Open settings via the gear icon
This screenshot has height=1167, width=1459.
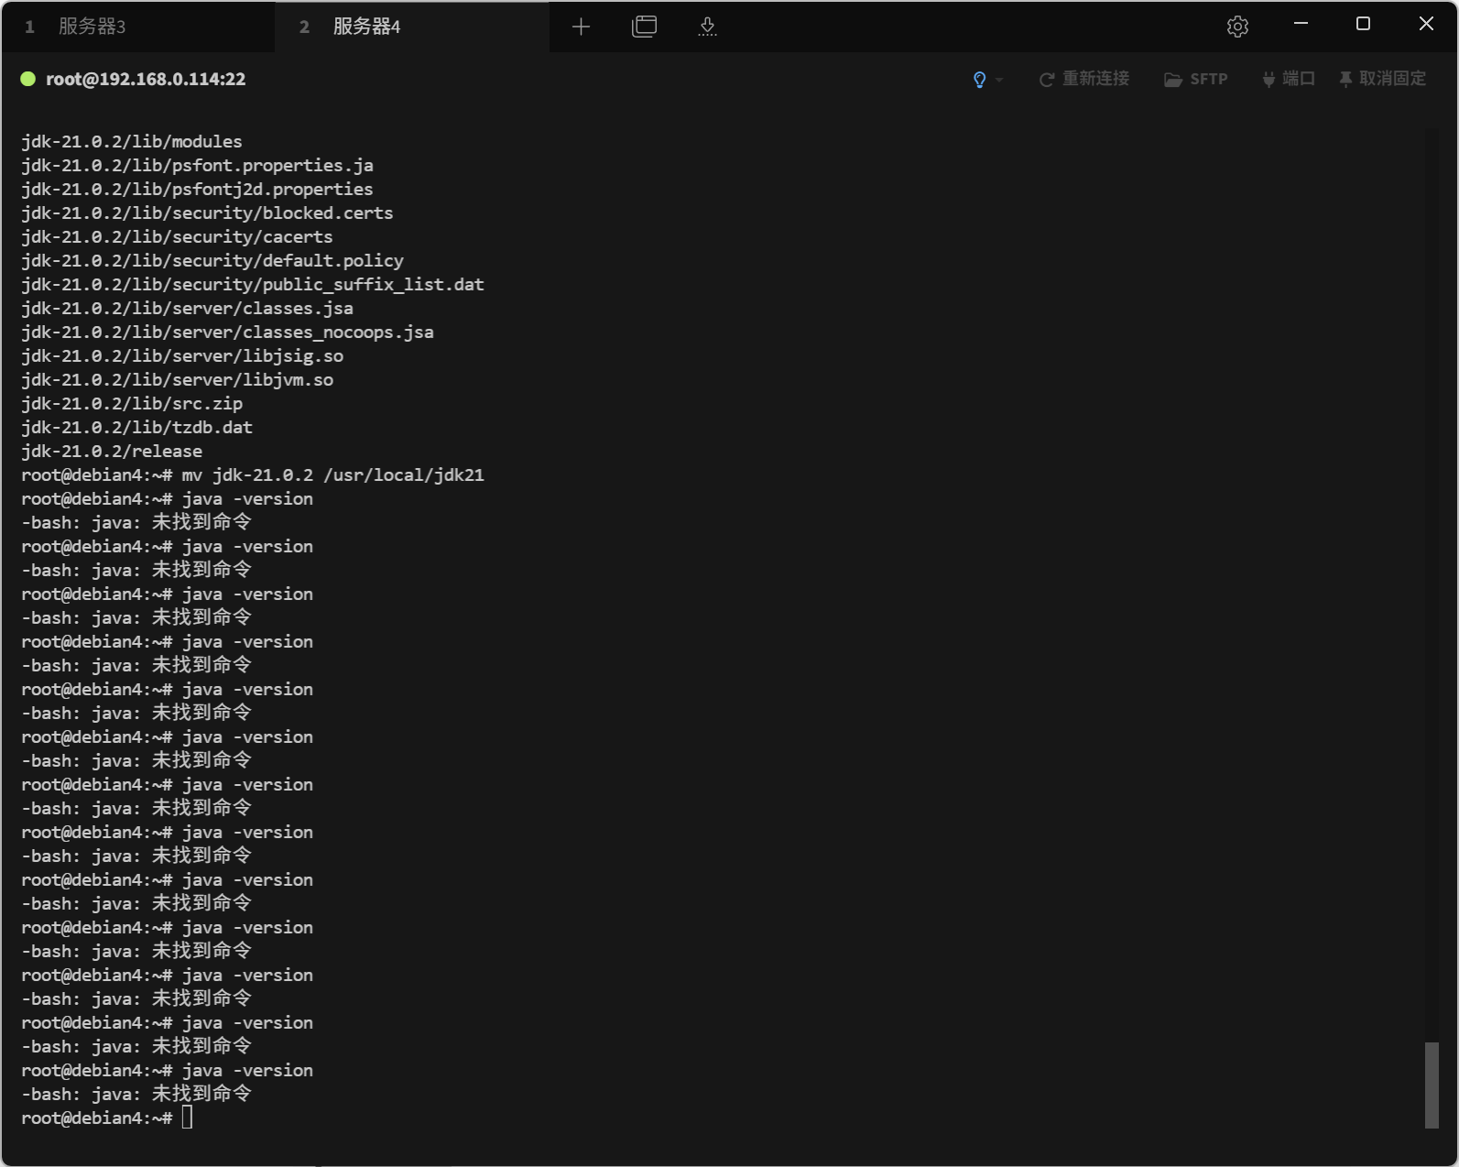point(1237,27)
